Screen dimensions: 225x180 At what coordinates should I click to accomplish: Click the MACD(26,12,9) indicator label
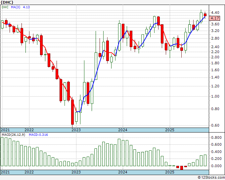pyautogui.click(x=13, y=135)
